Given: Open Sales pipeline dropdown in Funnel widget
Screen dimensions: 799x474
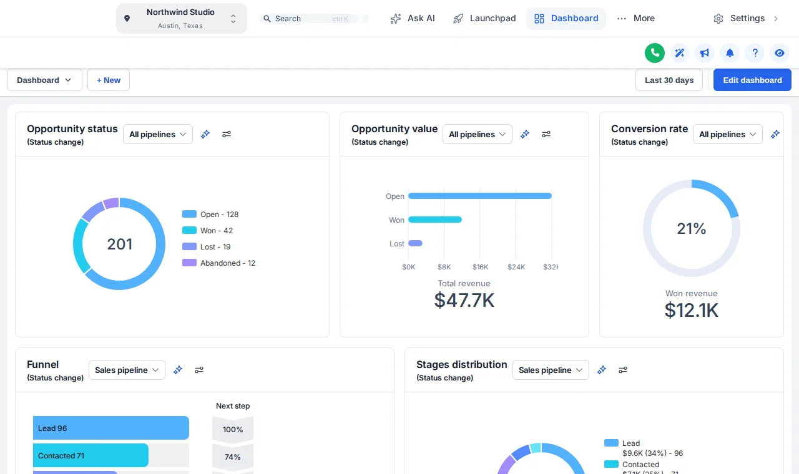Looking at the screenshot, I should click(x=127, y=370).
